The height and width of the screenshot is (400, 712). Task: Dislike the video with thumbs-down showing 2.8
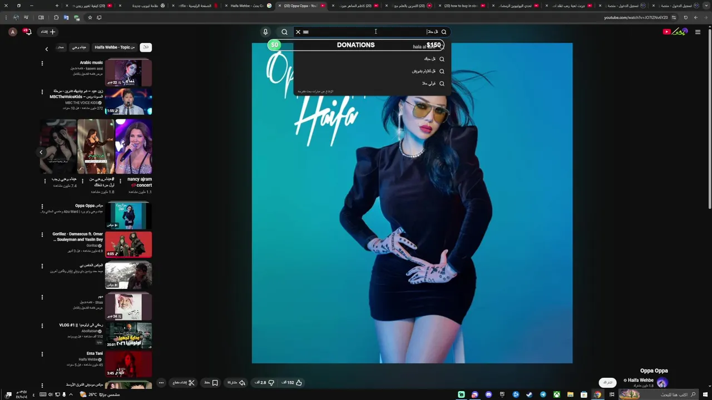(x=265, y=383)
